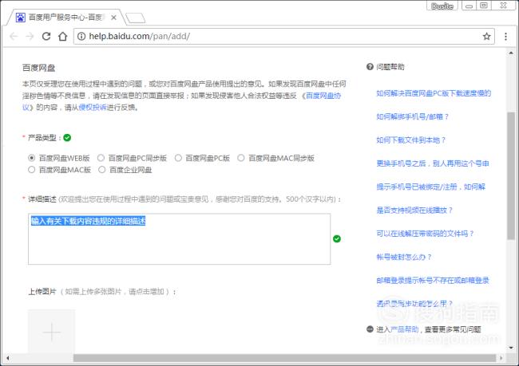Open help link 邮箱登录提示帐号不存在或邮箱登录
Image resolution: width=519 pixels, height=366 pixels.
(x=433, y=281)
